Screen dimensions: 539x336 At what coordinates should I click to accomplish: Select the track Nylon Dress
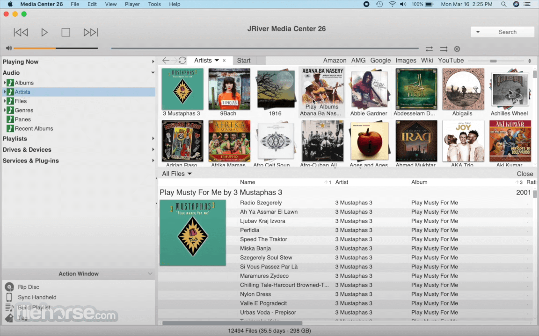coord(255,294)
